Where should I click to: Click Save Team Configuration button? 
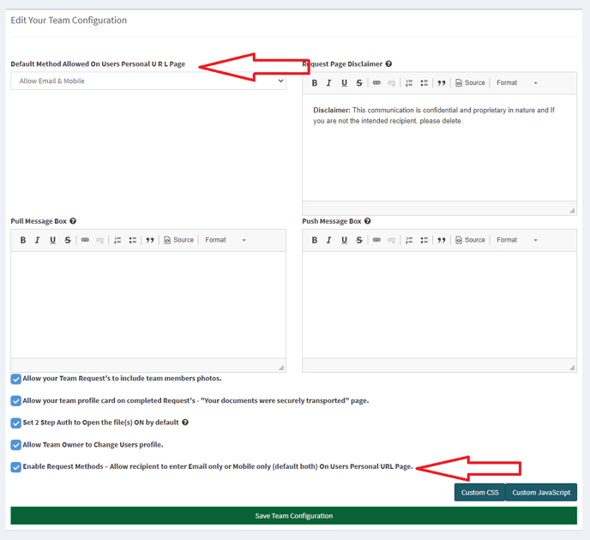293,516
